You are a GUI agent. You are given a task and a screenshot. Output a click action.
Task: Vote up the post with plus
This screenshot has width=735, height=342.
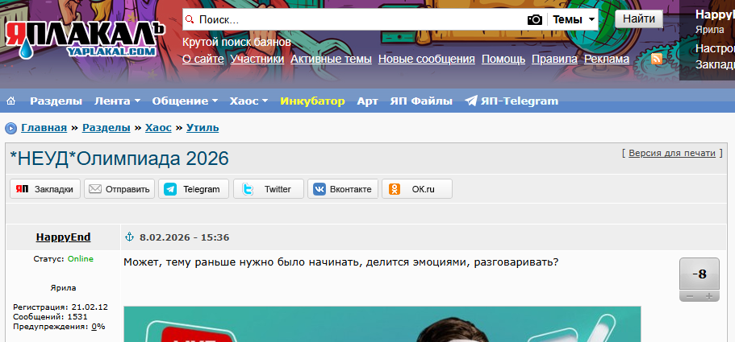tap(709, 296)
